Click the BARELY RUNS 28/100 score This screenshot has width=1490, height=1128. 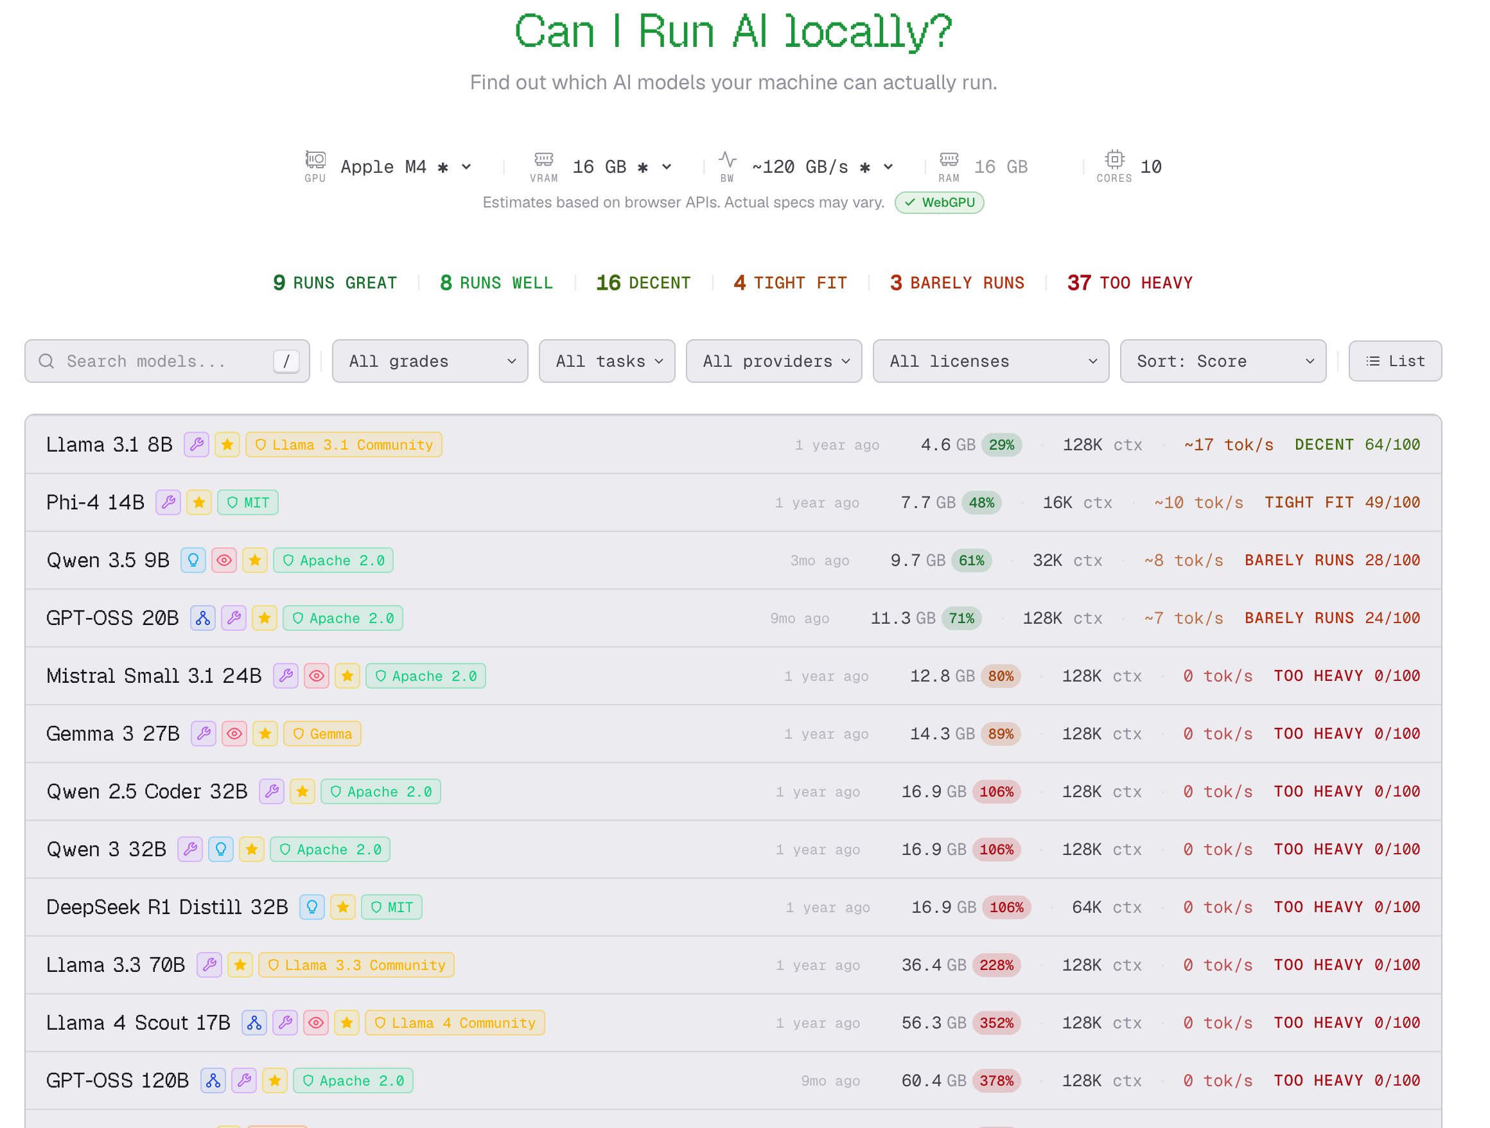[1333, 561]
